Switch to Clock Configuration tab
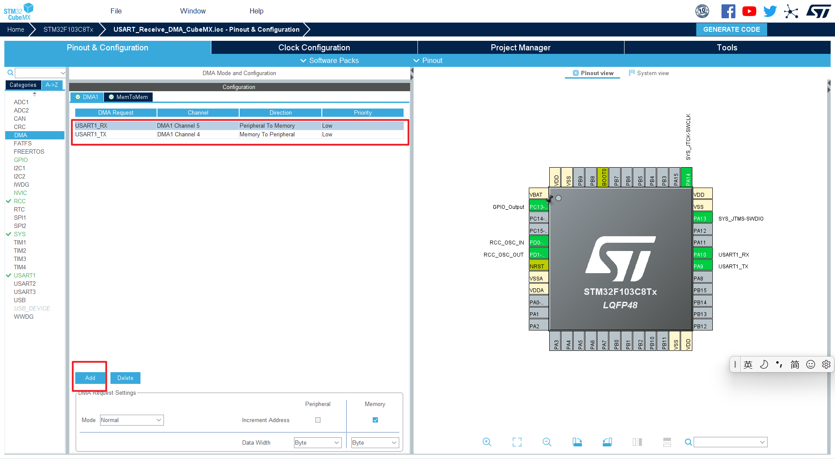Screen dimensions: 835x459 tap(314, 47)
